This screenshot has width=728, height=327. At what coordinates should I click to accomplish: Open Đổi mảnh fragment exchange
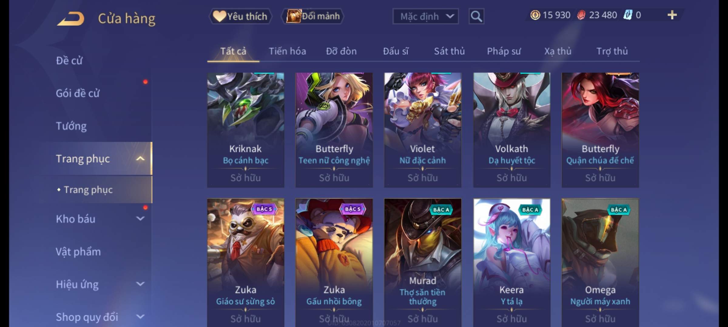313,16
